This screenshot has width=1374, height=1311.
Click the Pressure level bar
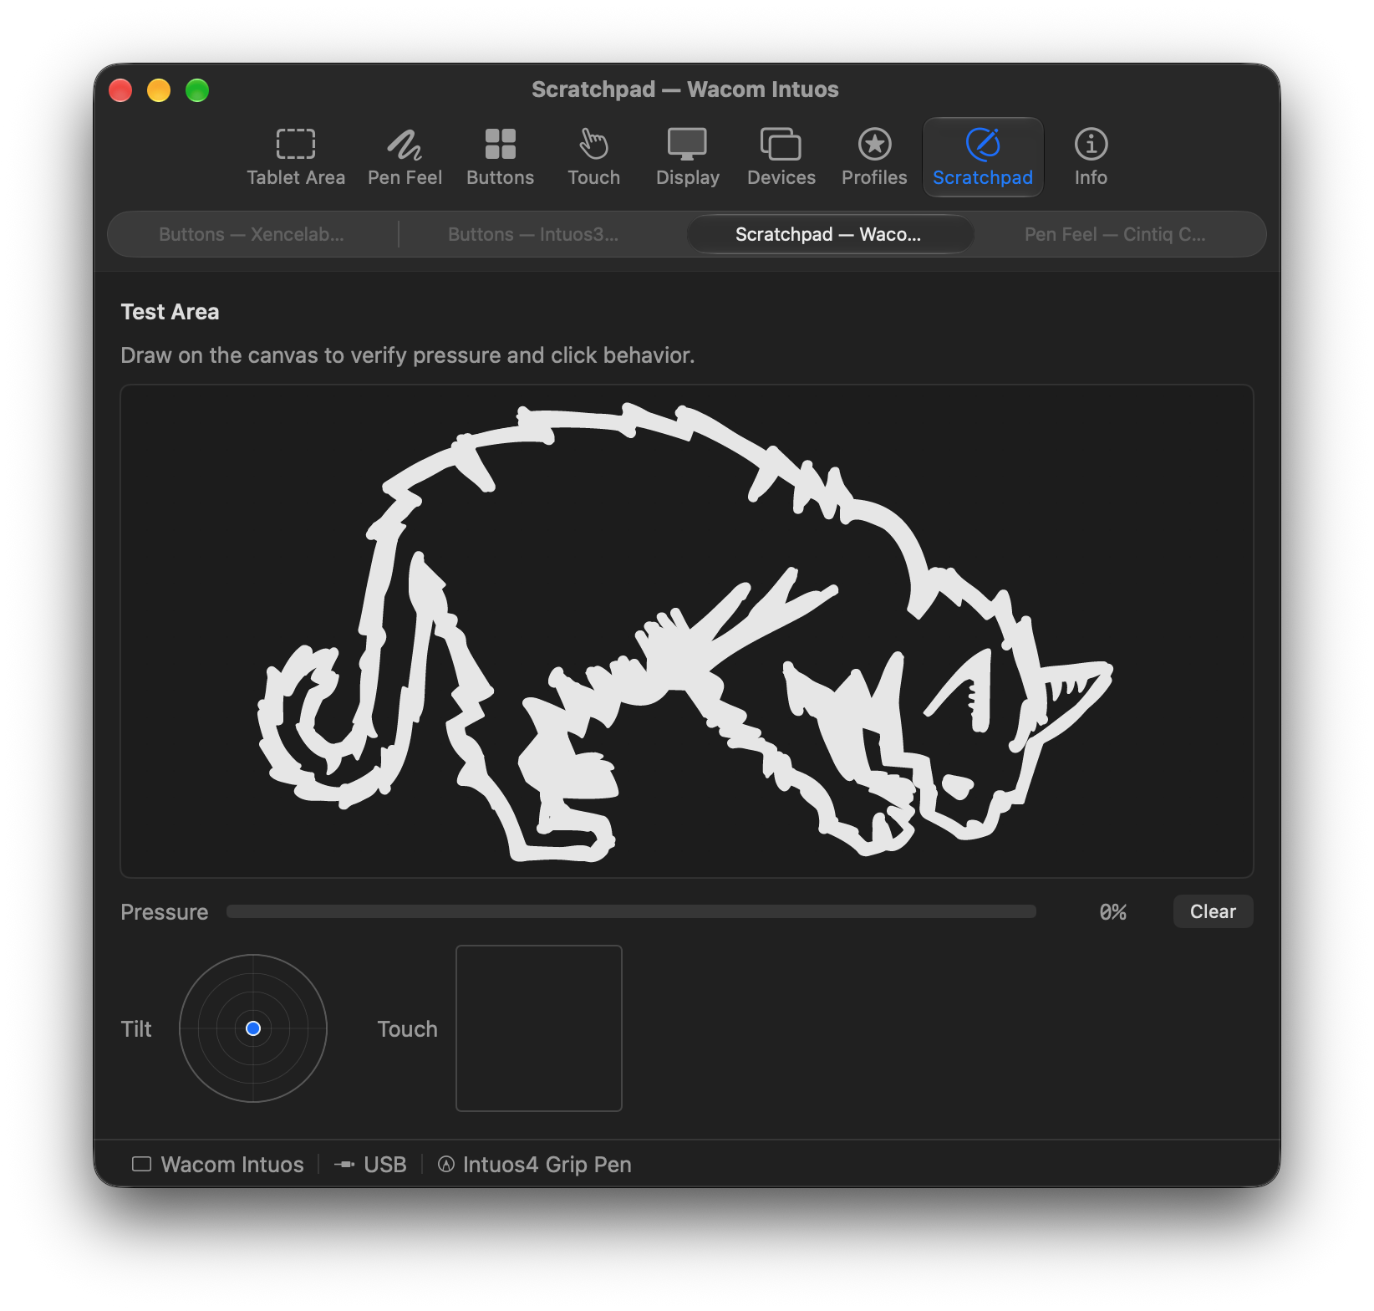(x=631, y=911)
